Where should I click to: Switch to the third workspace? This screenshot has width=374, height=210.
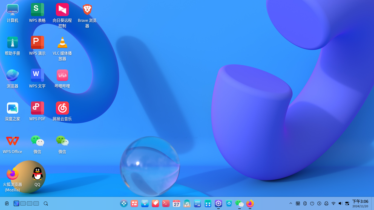(30, 203)
